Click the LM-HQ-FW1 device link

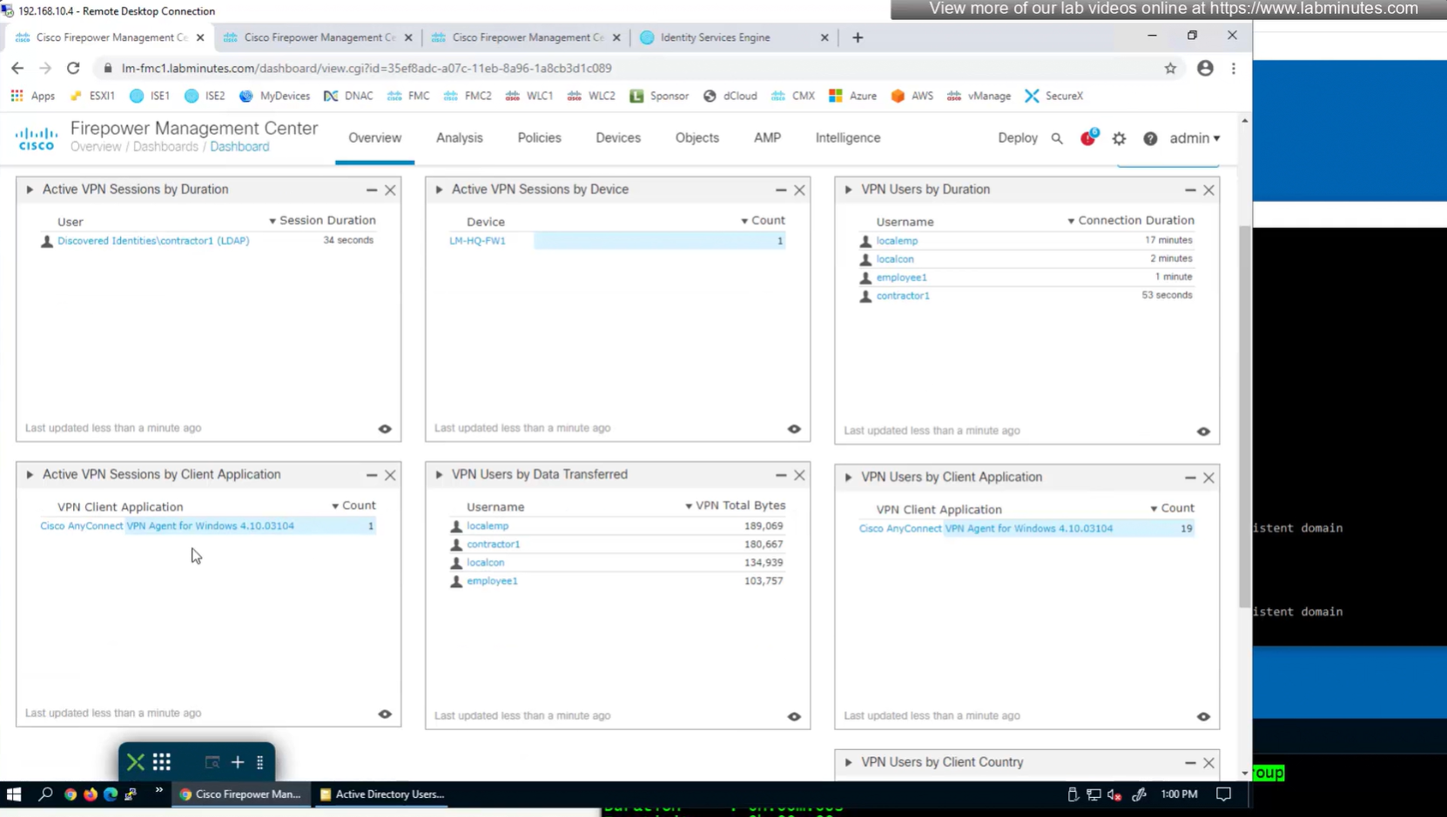[477, 241]
